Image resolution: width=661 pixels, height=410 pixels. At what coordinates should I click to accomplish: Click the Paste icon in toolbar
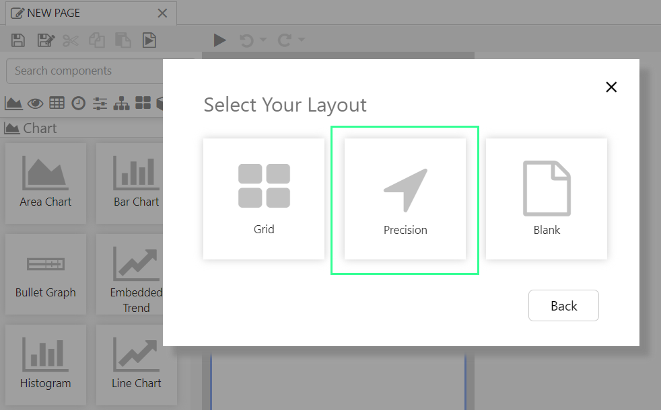(123, 40)
